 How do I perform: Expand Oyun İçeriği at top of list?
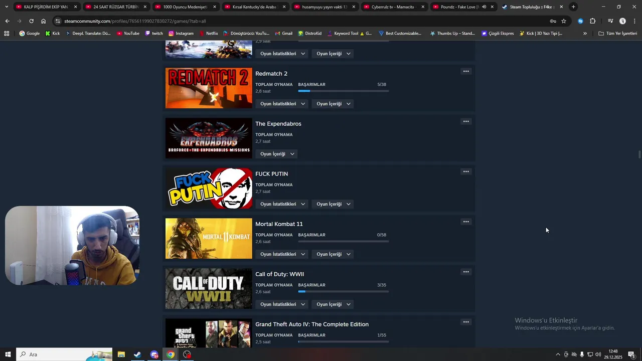point(333,54)
